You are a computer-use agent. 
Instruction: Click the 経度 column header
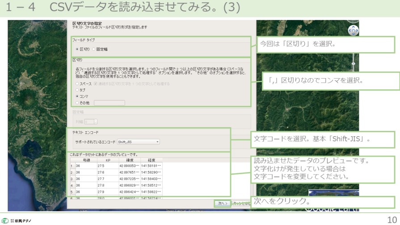(x=151, y=159)
